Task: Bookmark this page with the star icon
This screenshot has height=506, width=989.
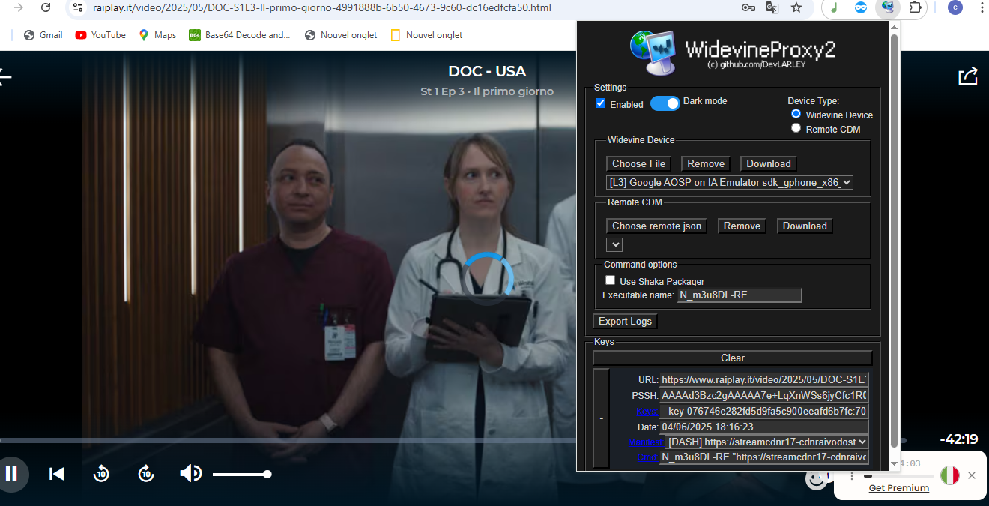Action: click(796, 7)
